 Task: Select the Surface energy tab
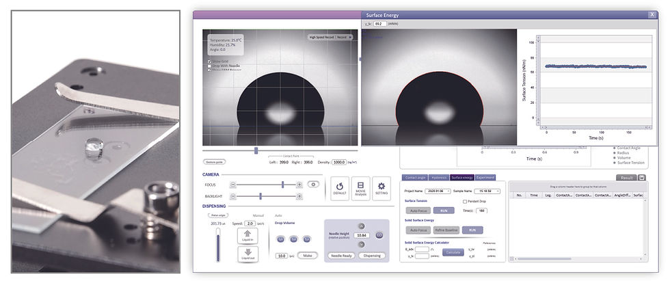tap(462, 178)
